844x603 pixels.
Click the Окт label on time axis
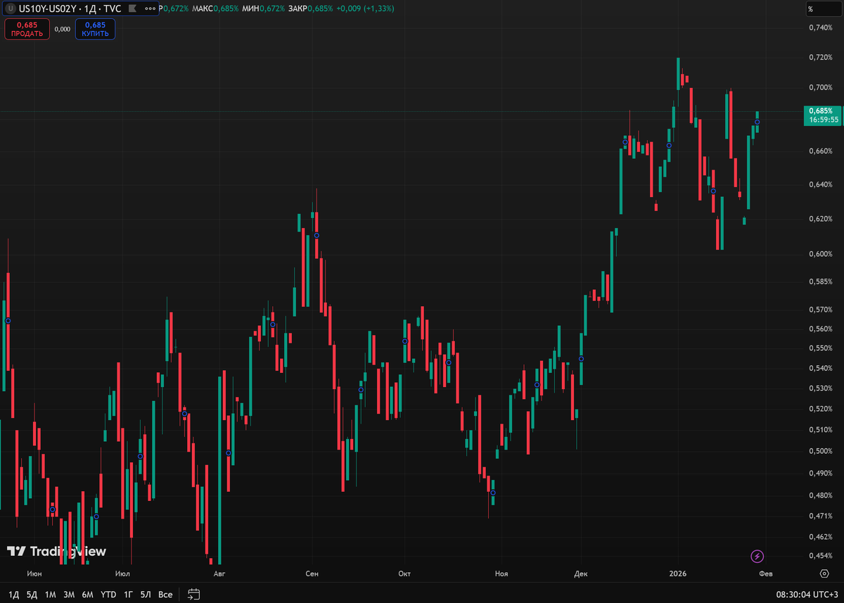point(404,573)
